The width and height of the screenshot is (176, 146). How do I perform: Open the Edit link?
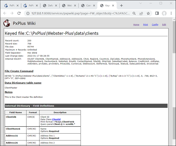pyautogui.click(x=164, y=25)
